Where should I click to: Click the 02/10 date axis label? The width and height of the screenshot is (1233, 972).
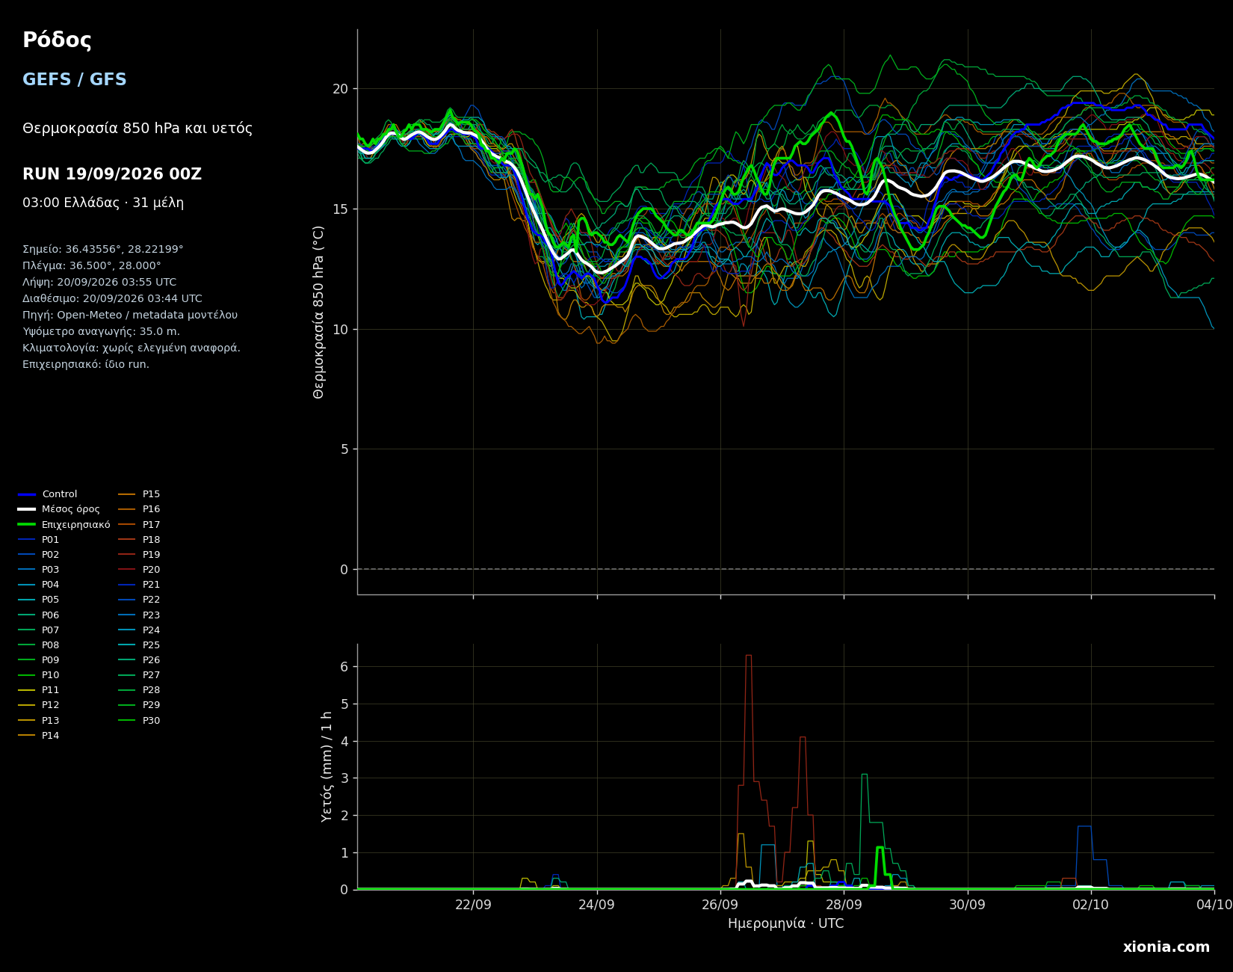pos(1091,904)
